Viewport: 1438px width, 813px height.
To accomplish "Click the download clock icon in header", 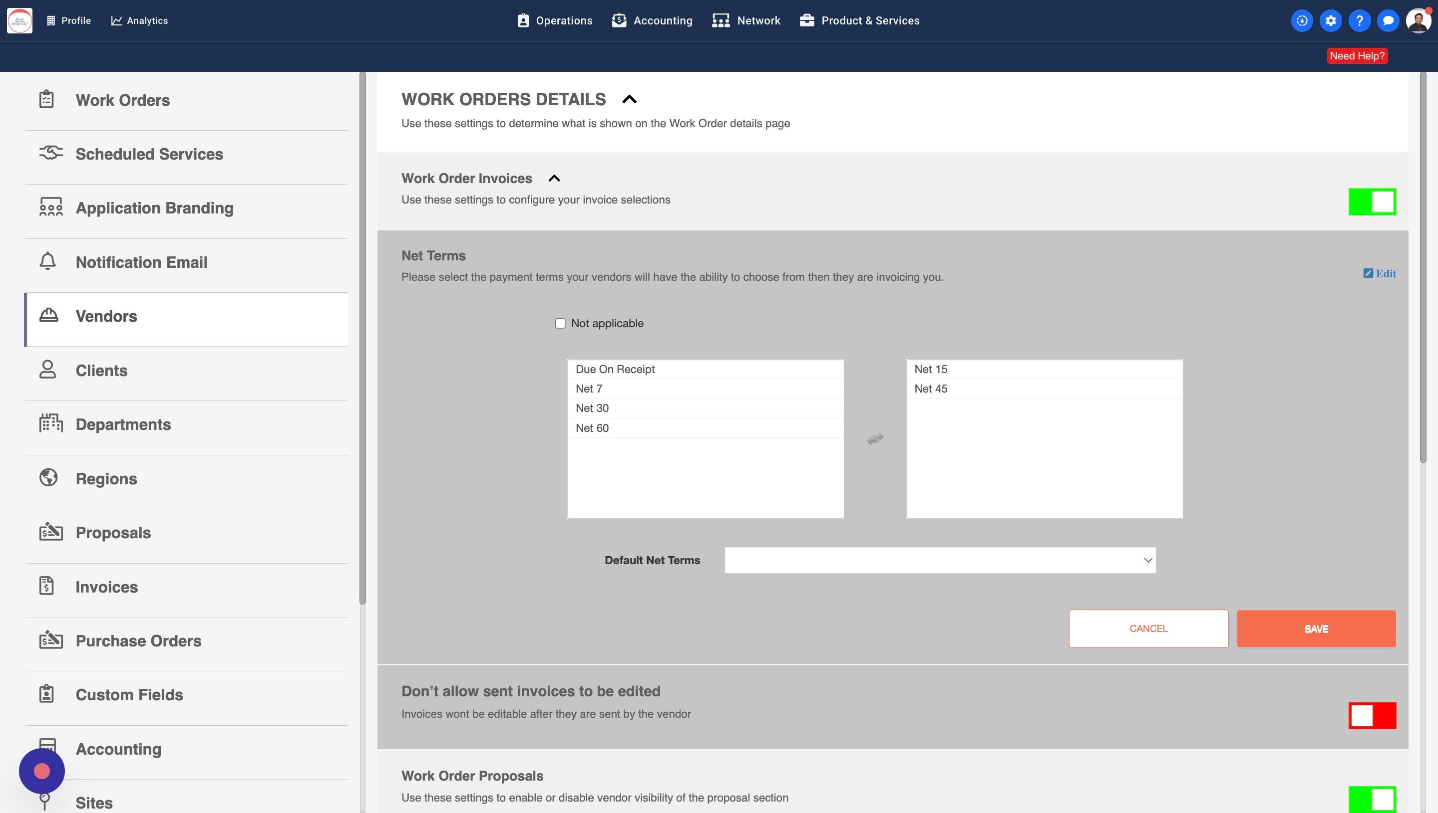I will click(x=1302, y=20).
